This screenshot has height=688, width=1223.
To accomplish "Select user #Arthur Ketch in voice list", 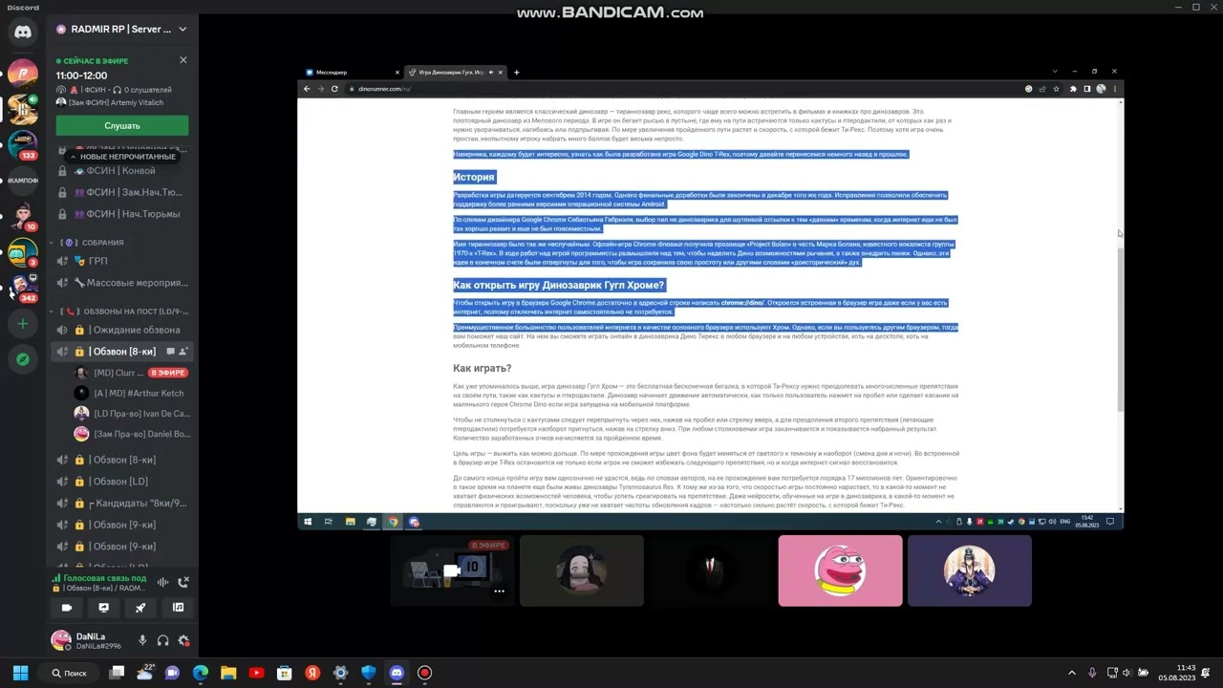I will coord(132,393).
